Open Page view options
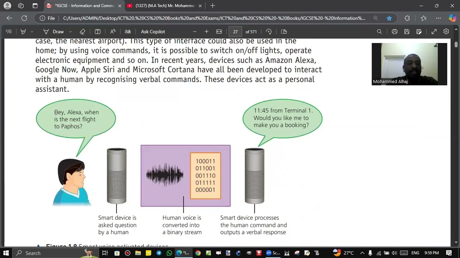Screen dimensions: 460x258 (x=284, y=32)
